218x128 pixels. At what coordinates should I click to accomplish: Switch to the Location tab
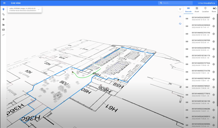[205, 10]
